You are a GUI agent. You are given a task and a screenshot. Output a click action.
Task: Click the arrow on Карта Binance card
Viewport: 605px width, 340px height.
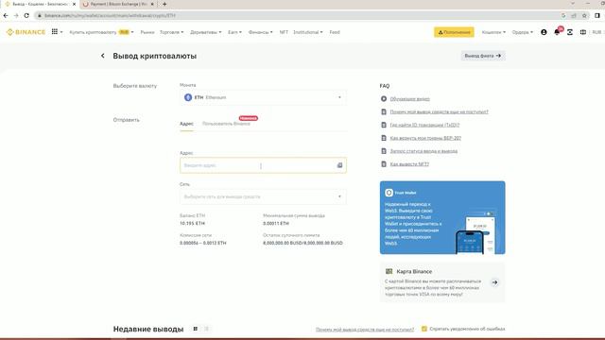[494, 282]
